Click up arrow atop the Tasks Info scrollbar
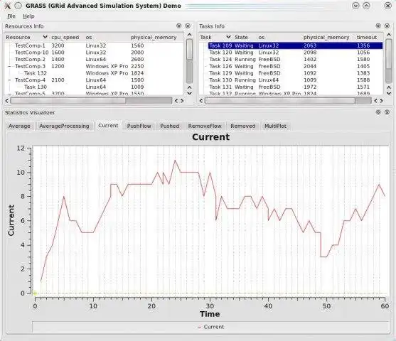 389,35
